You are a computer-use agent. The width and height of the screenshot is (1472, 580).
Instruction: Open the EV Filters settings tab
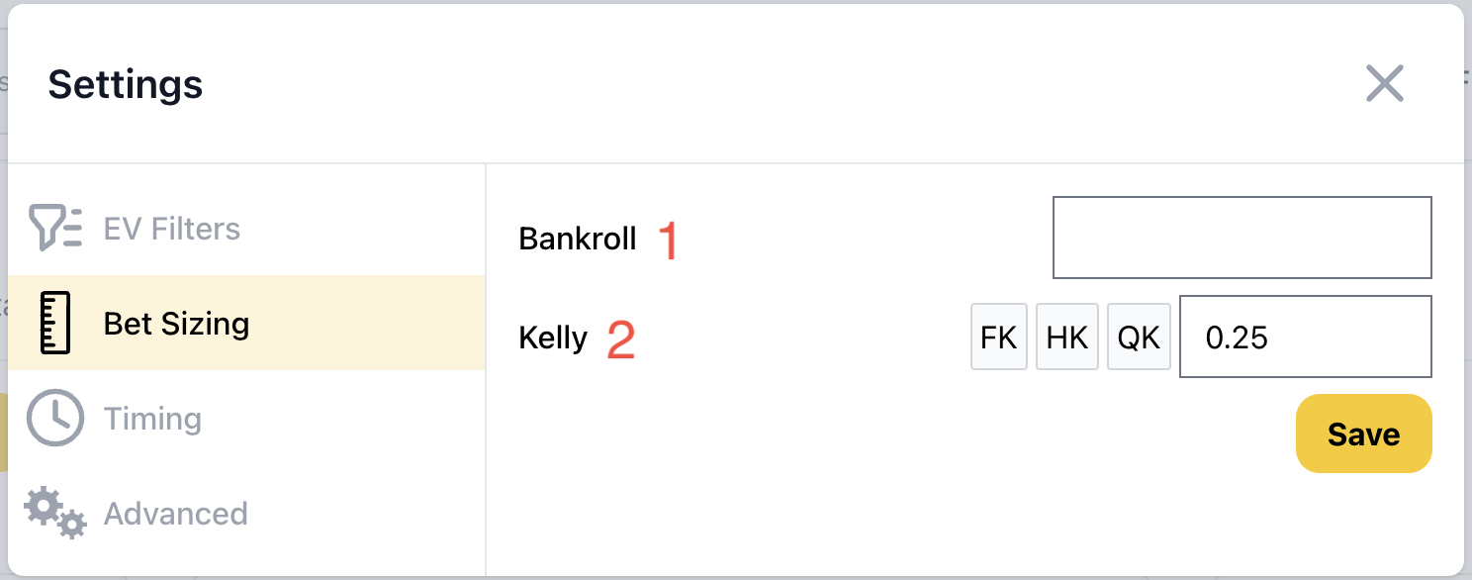click(172, 229)
